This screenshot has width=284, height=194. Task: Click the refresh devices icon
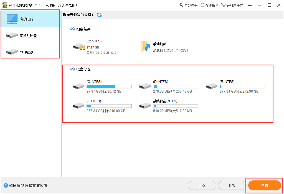[x=100, y=15]
